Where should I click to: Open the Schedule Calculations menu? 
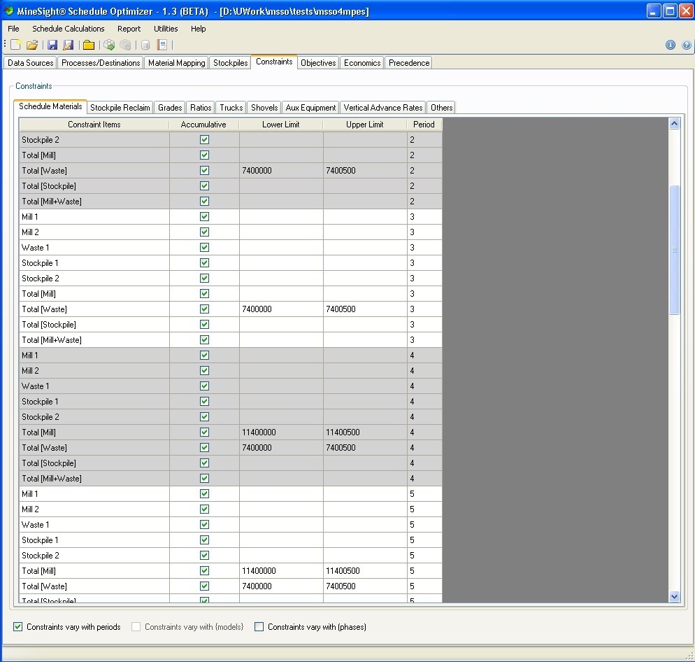point(69,29)
